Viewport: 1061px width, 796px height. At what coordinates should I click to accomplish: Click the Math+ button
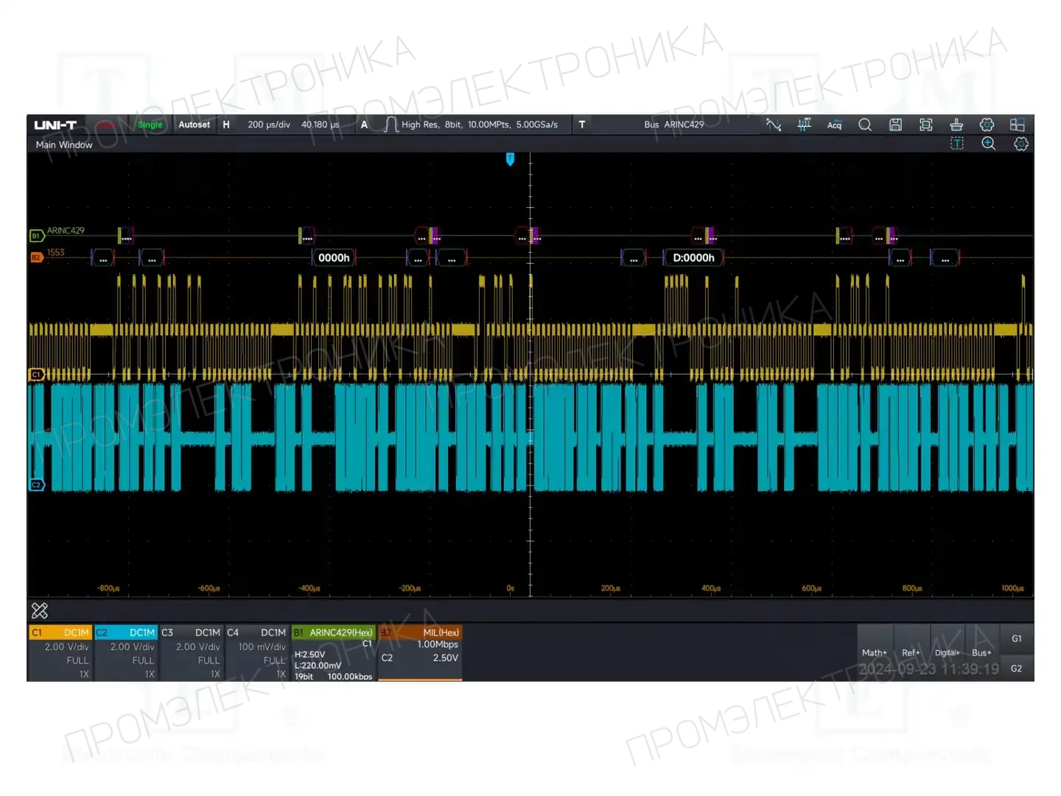(x=875, y=653)
